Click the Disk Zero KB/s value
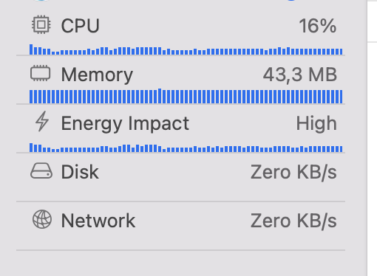Image resolution: width=377 pixels, height=276 pixels. (293, 172)
